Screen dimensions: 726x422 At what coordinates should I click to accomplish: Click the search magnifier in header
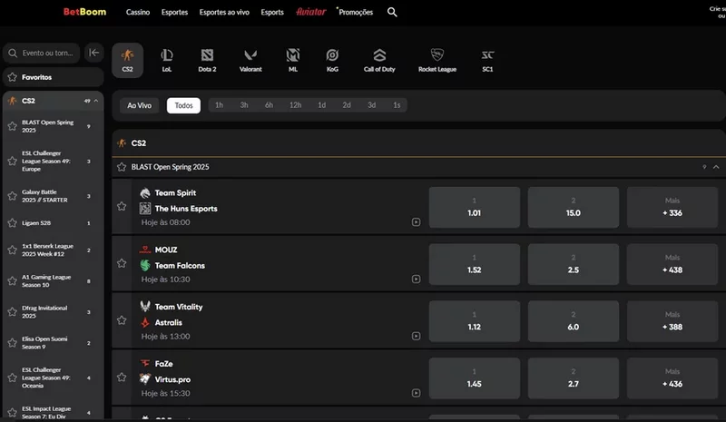(392, 13)
